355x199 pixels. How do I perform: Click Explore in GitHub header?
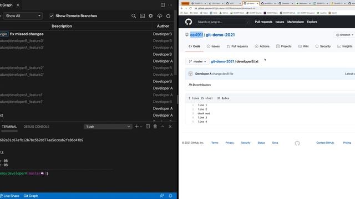(x=312, y=22)
